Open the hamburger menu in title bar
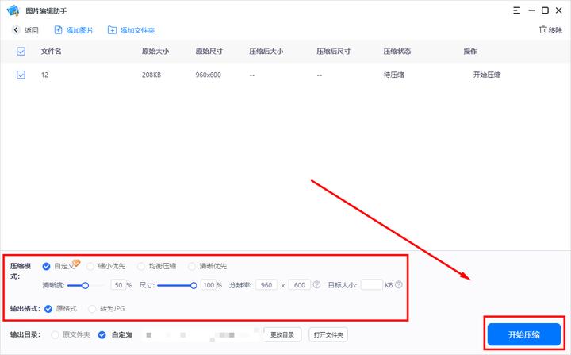The height and width of the screenshot is (355, 571). [x=516, y=10]
